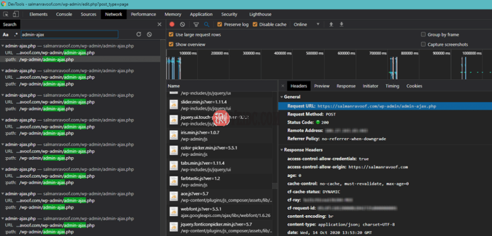Viewport: 492px width, 236px height.
Task: Open the Memory panel tab
Action: pyautogui.click(x=173, y=14)
